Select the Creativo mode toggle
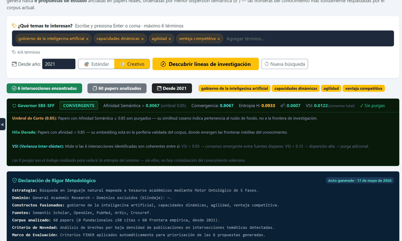 (132, 64)
